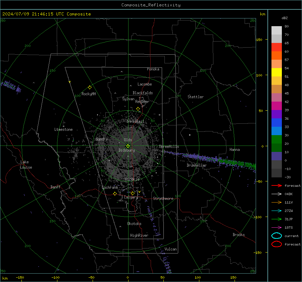This screenshot has height=282, width=302.
Task: Click the magenta 18TS arrow in the legend
Action: pyautogui.click(x=276, y=227)
